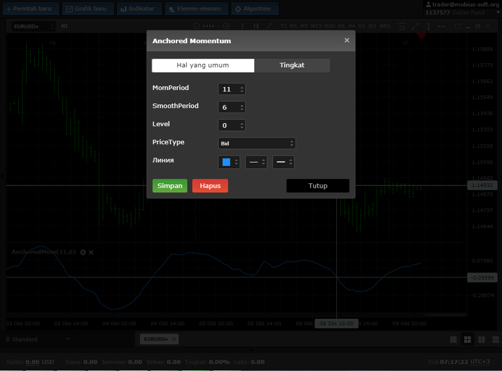Open the Standard layout dropdown
Image resolution: width=502 pixels, height=371 pixels.
point(38,339)
